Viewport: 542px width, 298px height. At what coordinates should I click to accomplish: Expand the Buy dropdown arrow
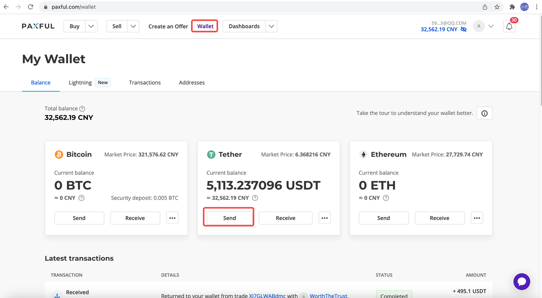[x=91, y=26]
